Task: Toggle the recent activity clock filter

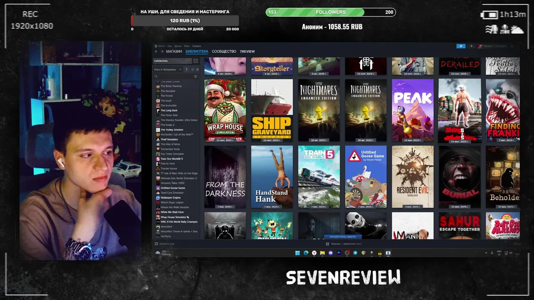Action: [x=192, y=70]
